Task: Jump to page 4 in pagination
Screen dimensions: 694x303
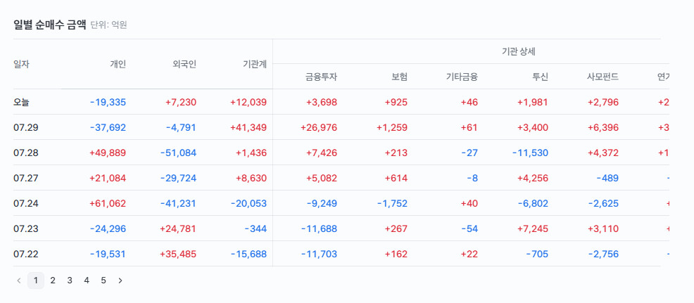Action: pos(87,281)
